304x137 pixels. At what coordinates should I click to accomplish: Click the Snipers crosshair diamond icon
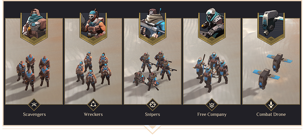tap(153, 104)
